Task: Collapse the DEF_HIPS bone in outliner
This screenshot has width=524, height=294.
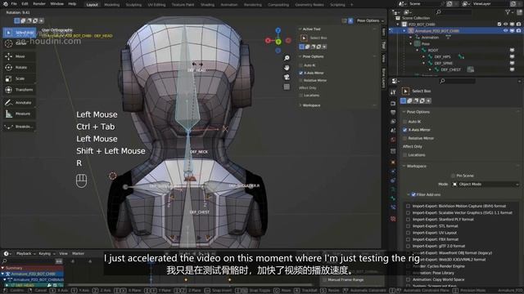Action: pos(424,57)
